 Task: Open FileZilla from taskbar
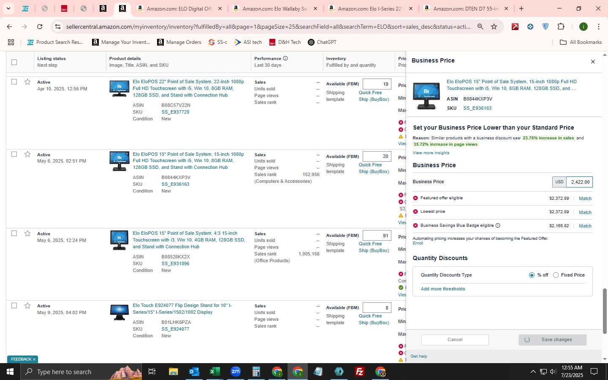click(x=360, y=372)
